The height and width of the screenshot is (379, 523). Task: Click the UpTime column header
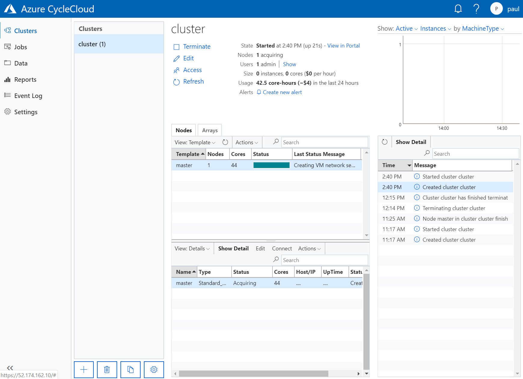click(334, 272)
